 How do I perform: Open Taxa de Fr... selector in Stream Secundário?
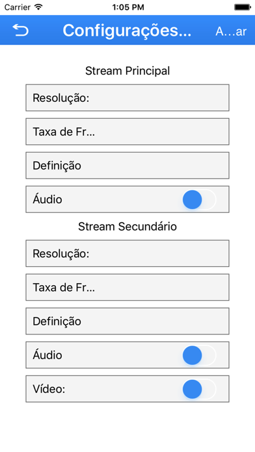[x=127, y=287]
